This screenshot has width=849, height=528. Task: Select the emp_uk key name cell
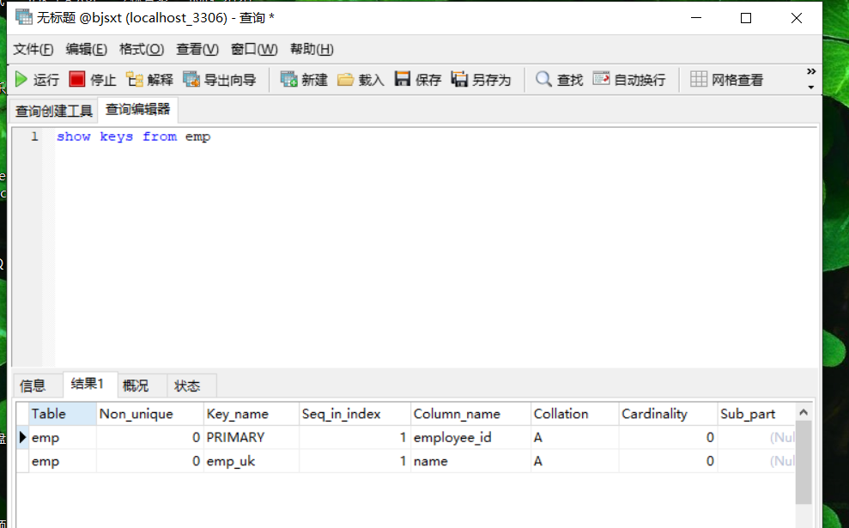(252, 461)
